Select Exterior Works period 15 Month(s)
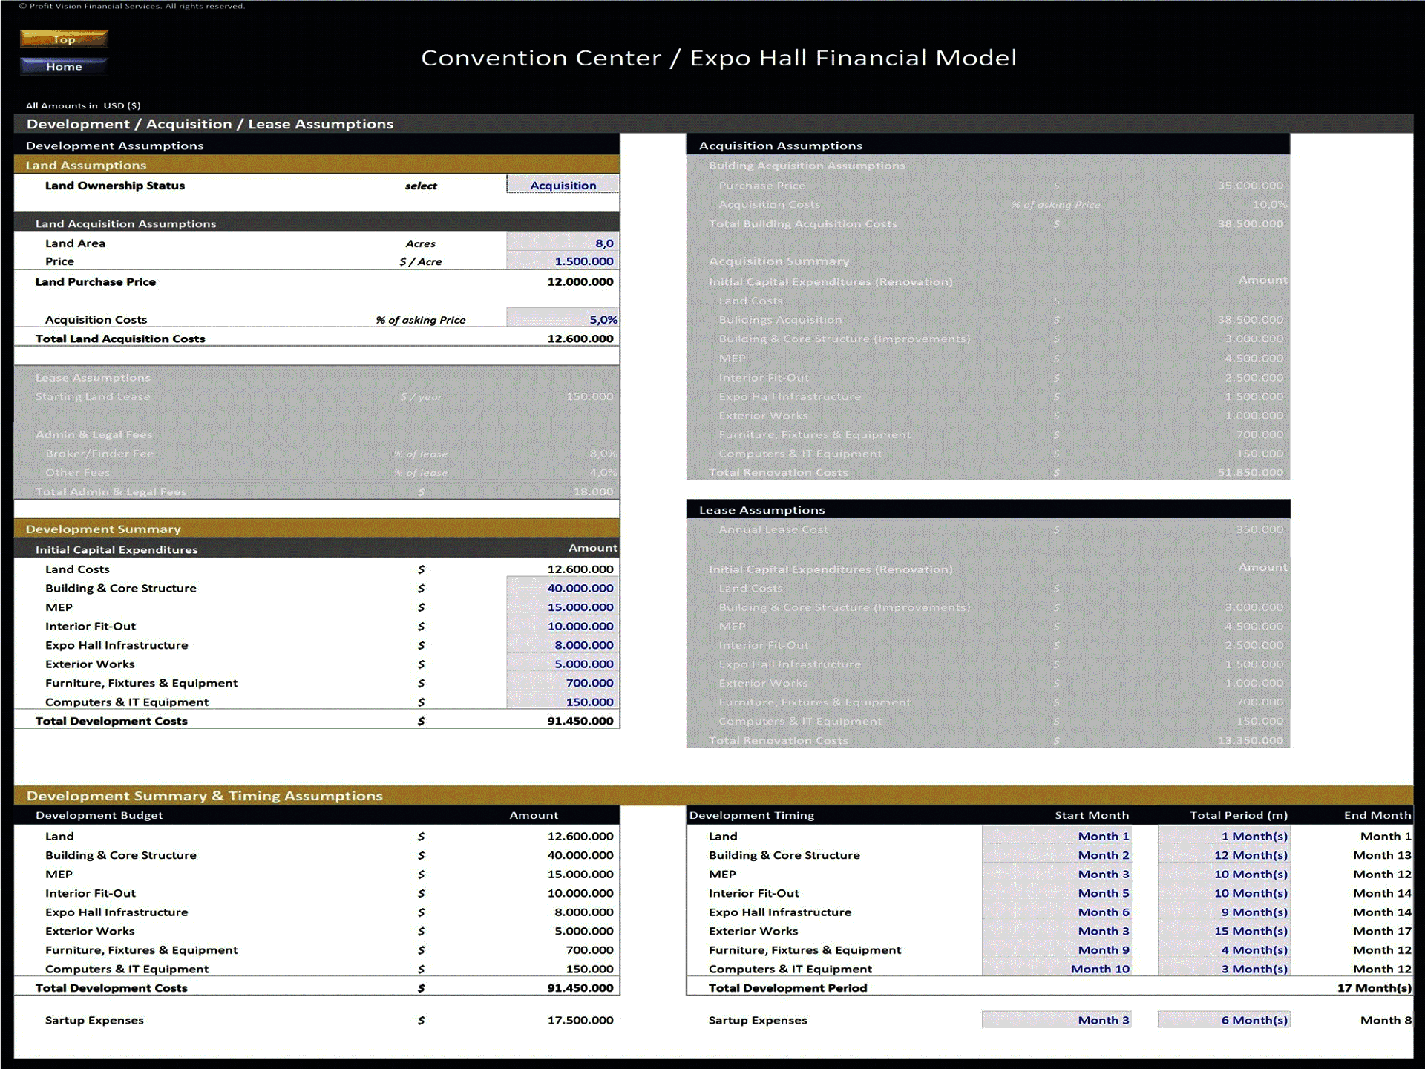 1224,931
